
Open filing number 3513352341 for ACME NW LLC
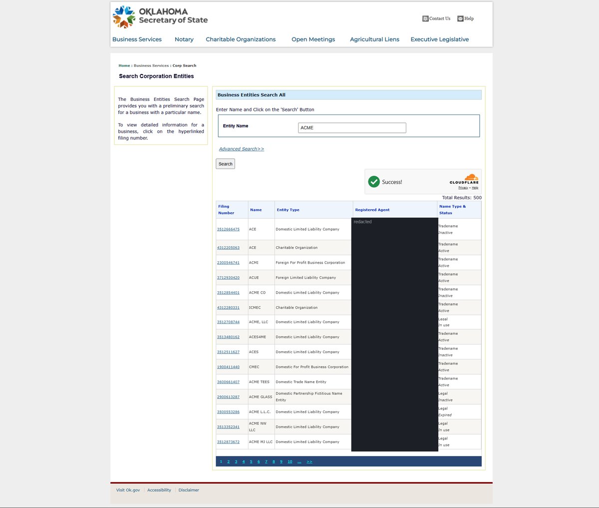pyautogui.click(x=228, y=427)
